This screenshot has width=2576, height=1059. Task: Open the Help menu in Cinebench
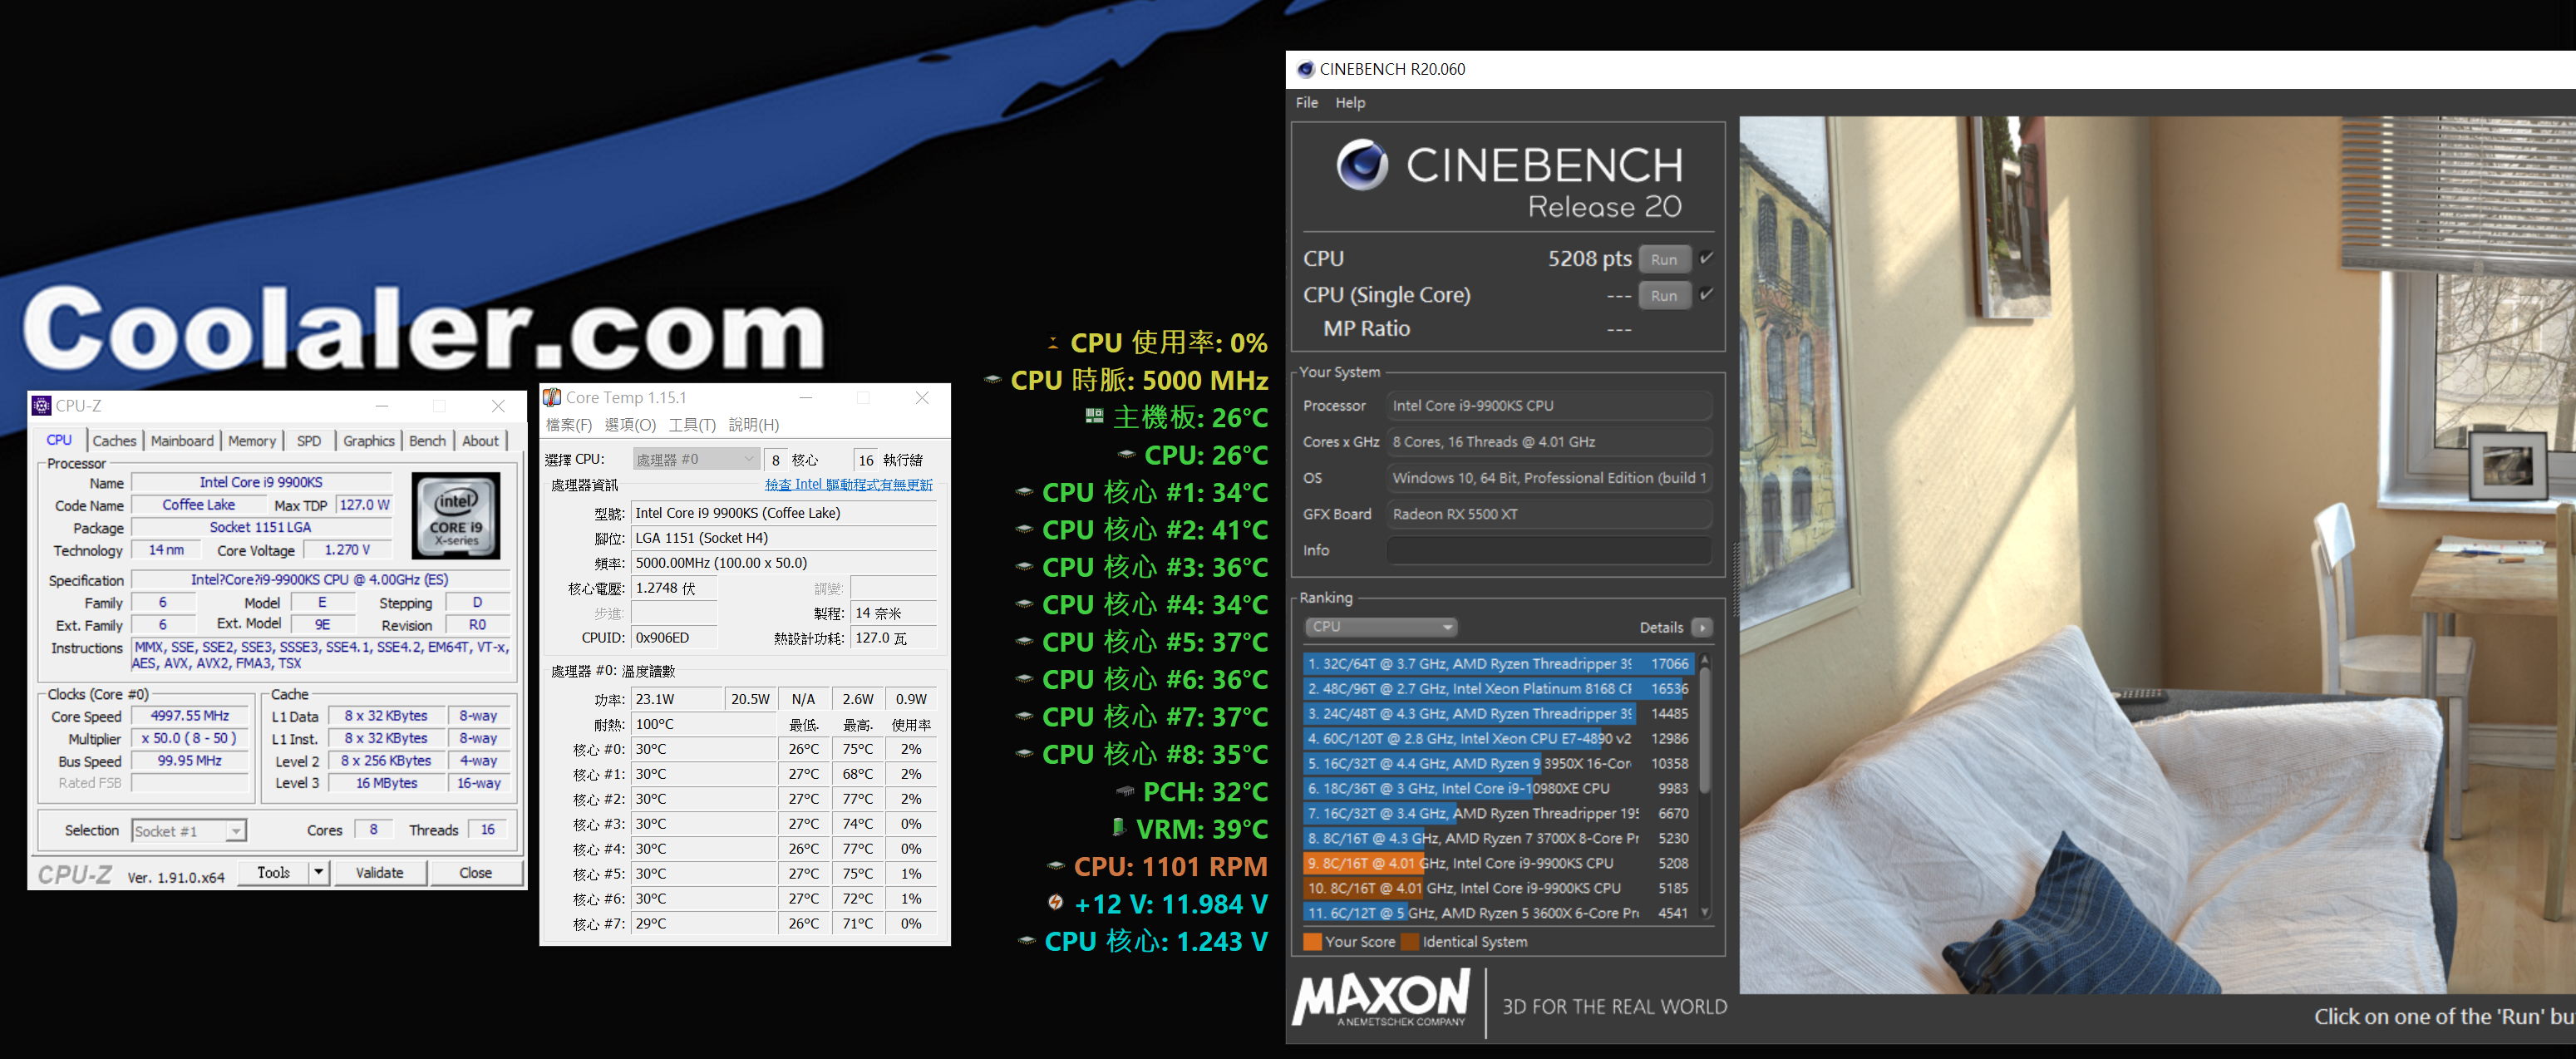(x=1350, y=102)
